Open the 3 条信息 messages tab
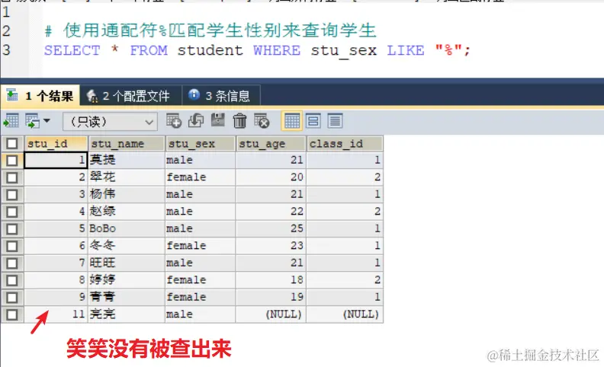This screenshot has height=367, width=604. [221, 95]
